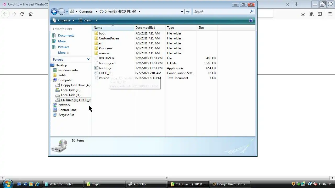Select Recycle Bin in folder tree

pos(66,115)
